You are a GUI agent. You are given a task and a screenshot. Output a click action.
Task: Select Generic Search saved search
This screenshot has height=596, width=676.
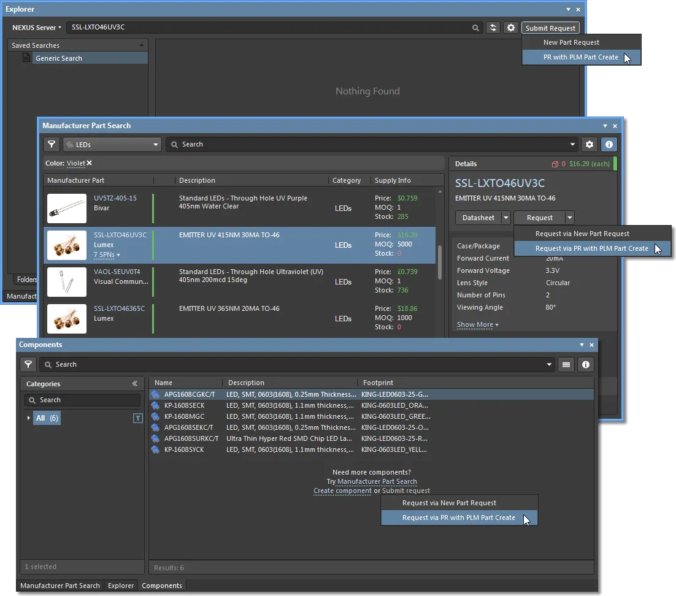coord(90,58)
